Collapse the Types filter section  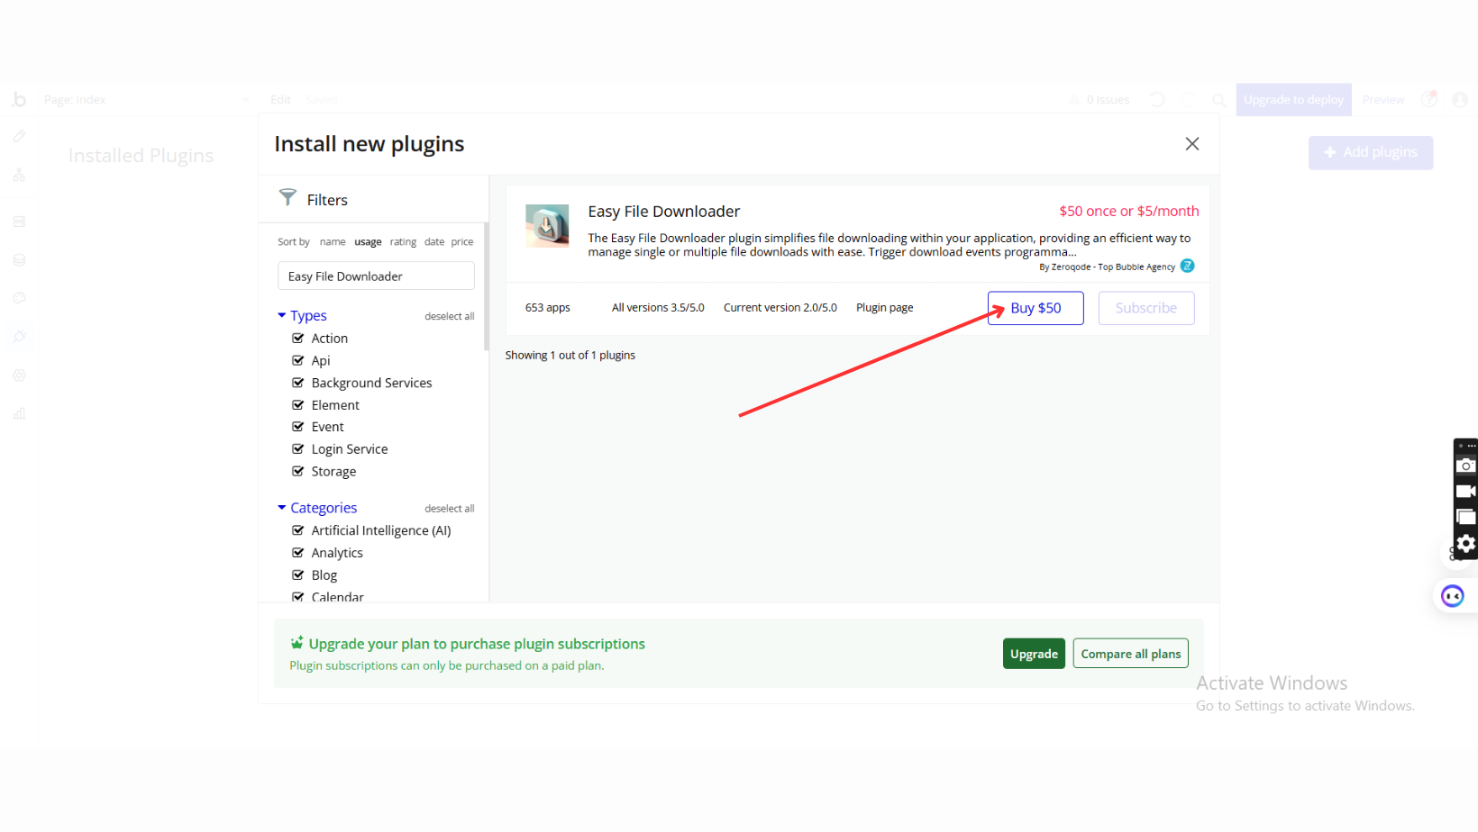(282, 315)
